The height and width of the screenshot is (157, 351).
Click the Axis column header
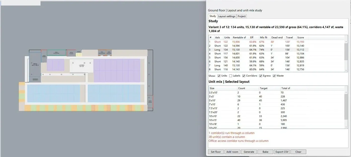218,38
